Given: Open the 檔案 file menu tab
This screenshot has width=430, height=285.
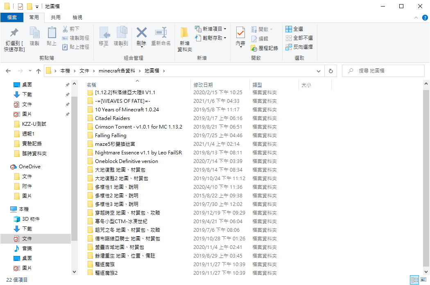Looking at the screenshot, I should (x=12, y=18).
